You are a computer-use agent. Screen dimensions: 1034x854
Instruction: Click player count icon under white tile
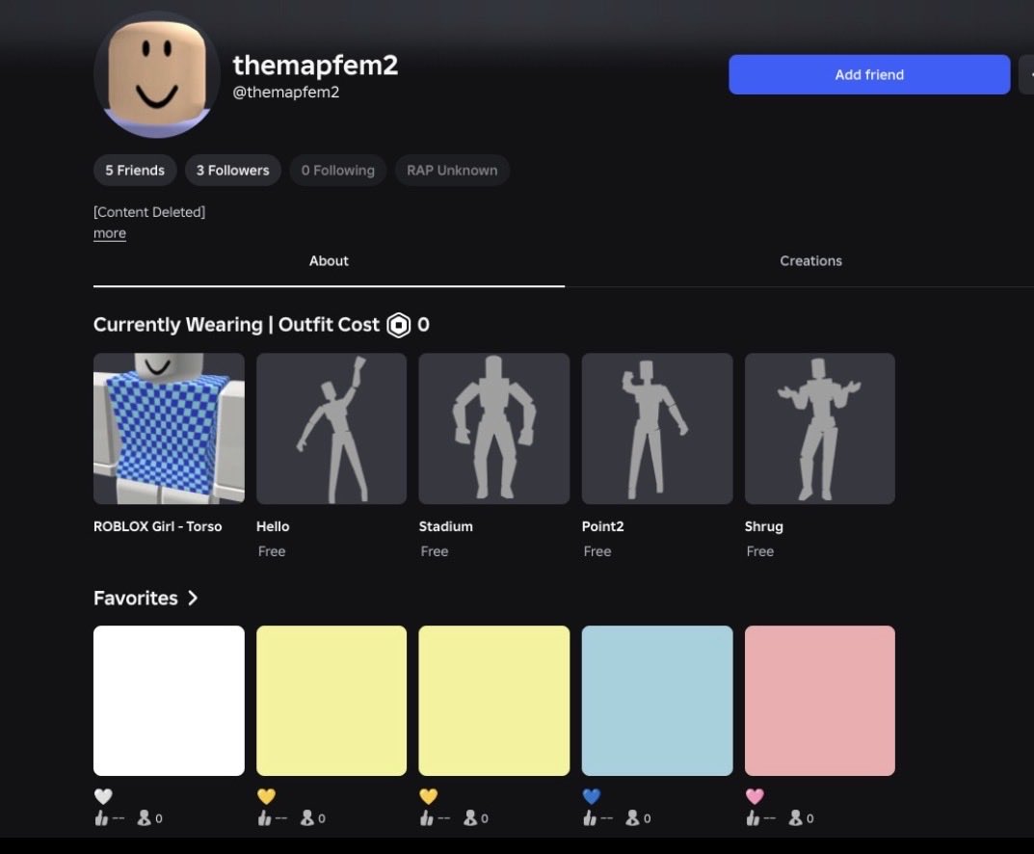click(144, 817)
